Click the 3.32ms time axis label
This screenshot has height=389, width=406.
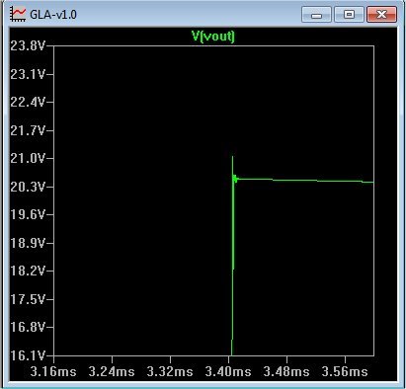[x=170, y=371]
